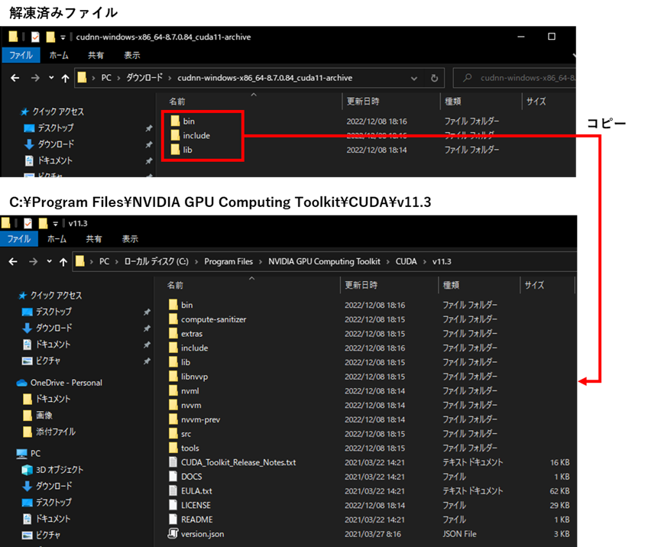Select the include folder name in the cudnn archive window
The width and height of the screenshot is (661, 547).
click(x=196, y=135)
